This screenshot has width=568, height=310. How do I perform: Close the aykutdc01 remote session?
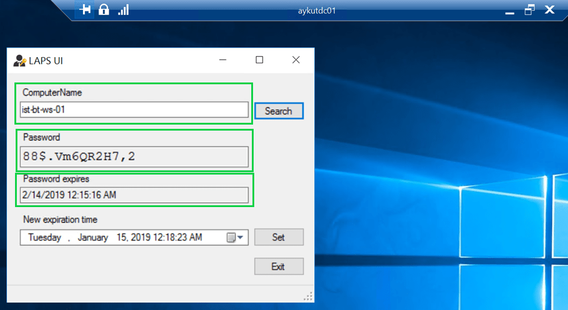pyautogui.click(x=549, y=10)
